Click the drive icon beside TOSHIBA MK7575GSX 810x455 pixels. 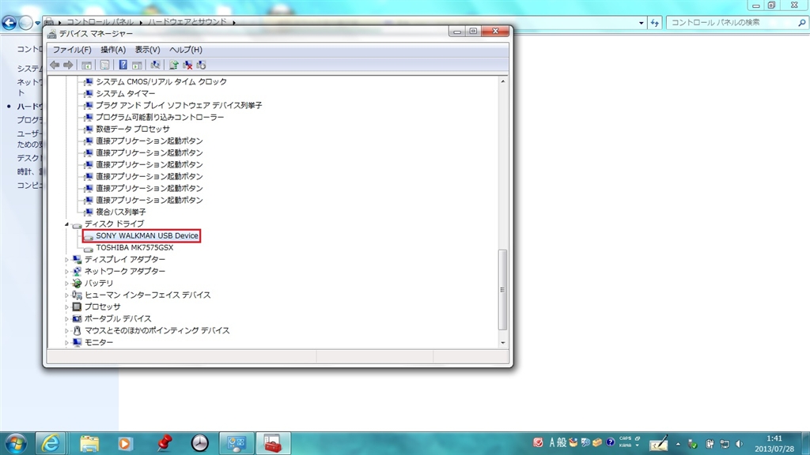pyautogui.click(x=89, y=248)
